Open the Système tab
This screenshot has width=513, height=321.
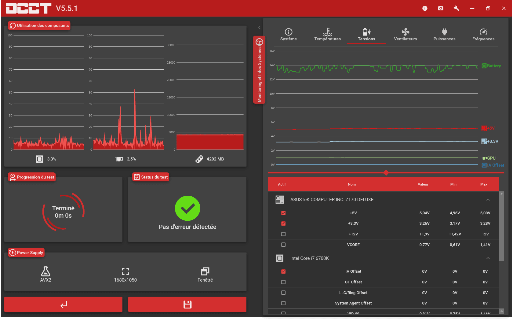click(x=289, y=35)
